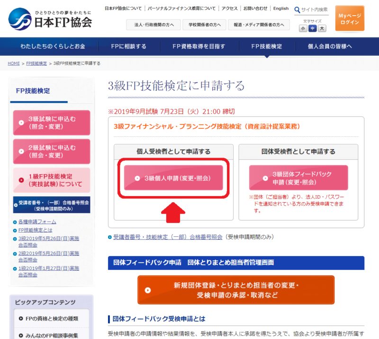
Task: Open みんなのFP相談事例集 pickup item
Action: (x=52, y=336)
